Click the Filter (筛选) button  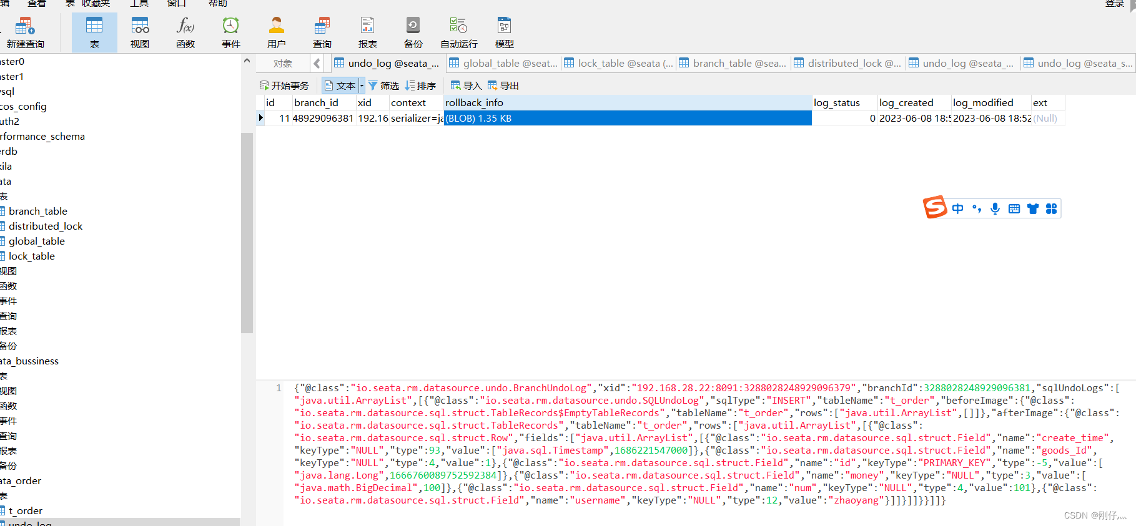tap(383, 85)
